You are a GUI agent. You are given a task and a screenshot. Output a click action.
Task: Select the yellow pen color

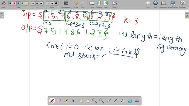[x=27, y=3]
